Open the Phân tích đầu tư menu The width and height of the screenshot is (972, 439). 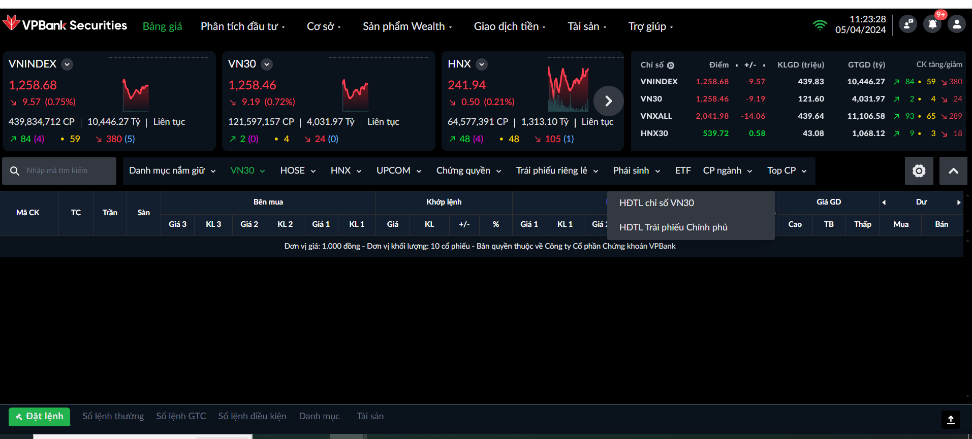[x=242, y=26]
